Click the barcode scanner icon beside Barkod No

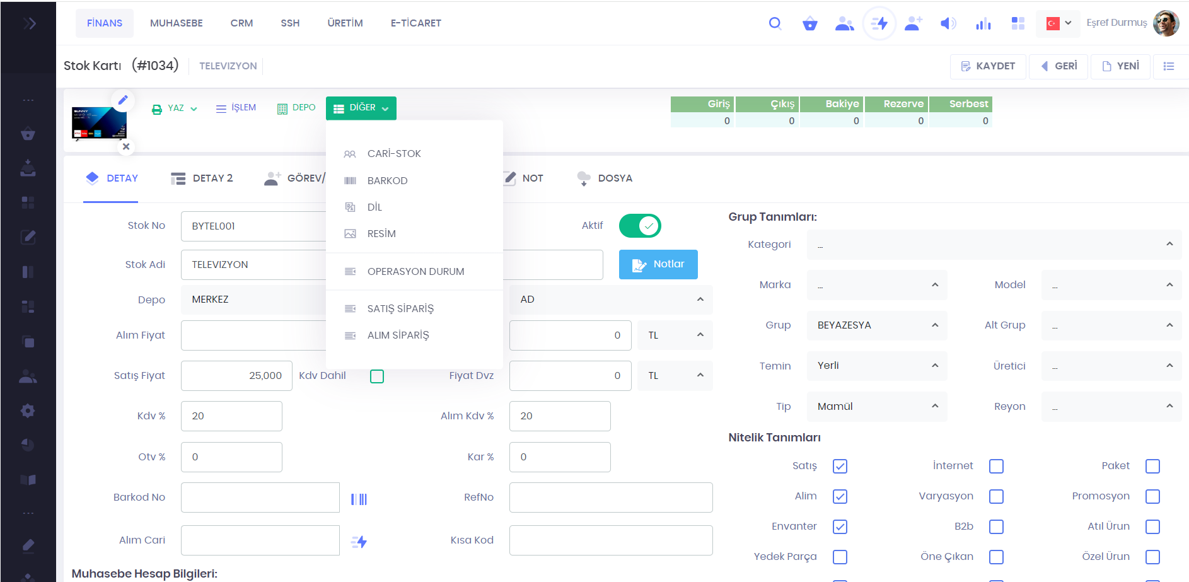tap(359, 499)
